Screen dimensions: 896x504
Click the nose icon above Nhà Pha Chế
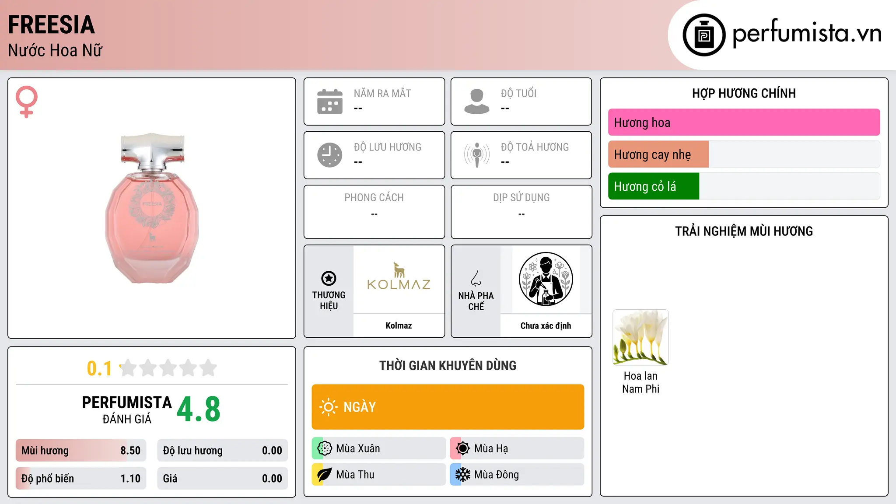(476, 278)
